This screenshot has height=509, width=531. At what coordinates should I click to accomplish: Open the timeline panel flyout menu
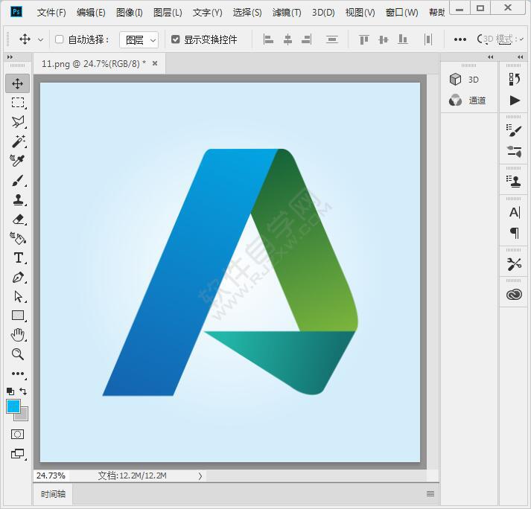[430, 494]
